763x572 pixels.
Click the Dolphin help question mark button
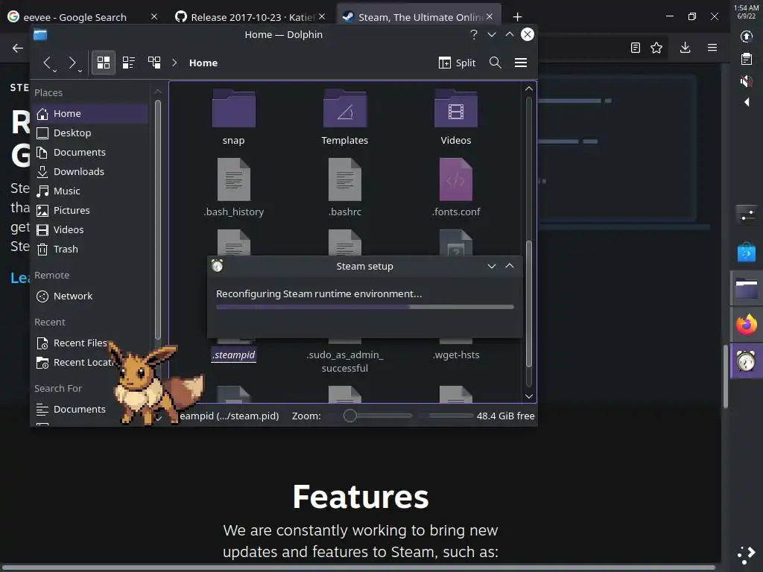click(x=473, y=34)
